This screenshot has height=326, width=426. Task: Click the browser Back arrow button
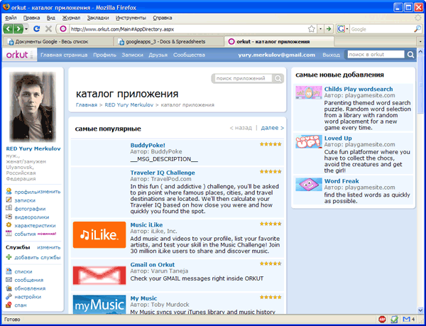coord(8,29)
